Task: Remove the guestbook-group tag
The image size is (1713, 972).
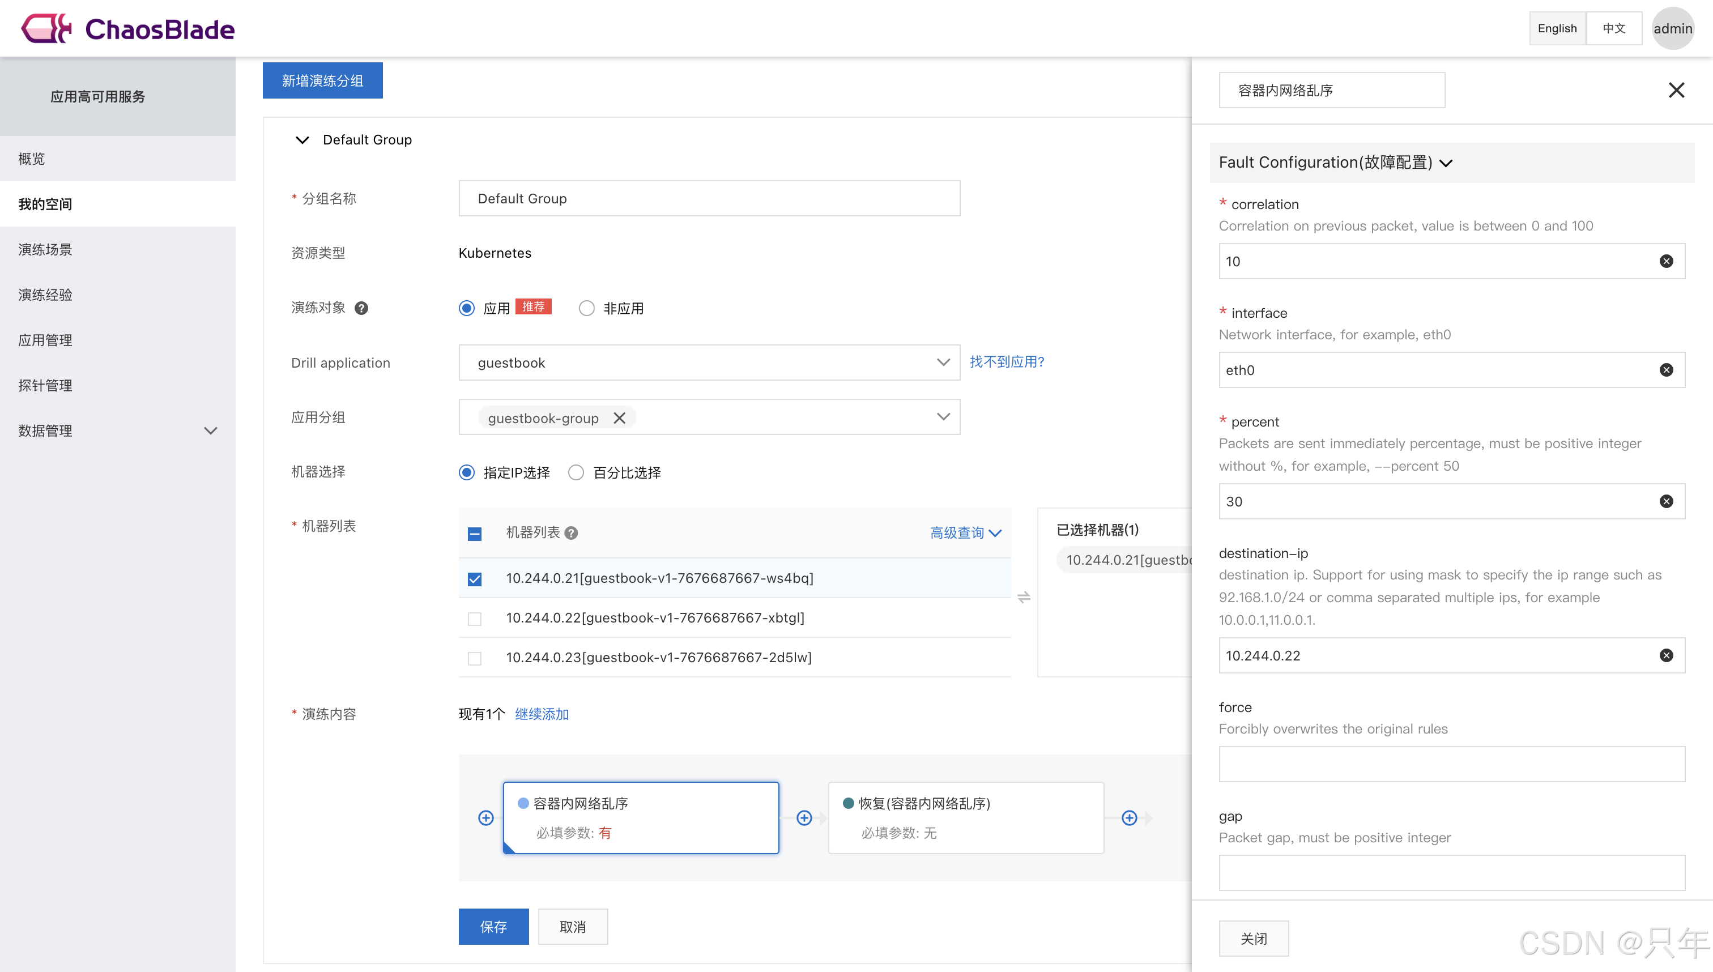Action: [619, 418]
